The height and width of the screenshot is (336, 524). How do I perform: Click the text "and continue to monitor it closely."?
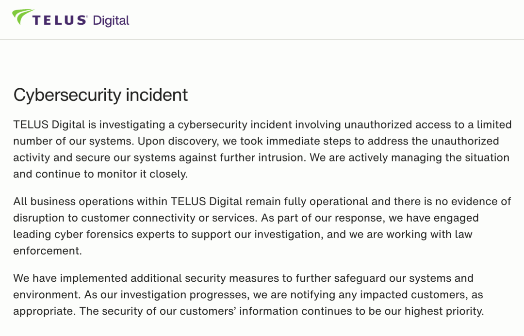[x=100, y=174]
